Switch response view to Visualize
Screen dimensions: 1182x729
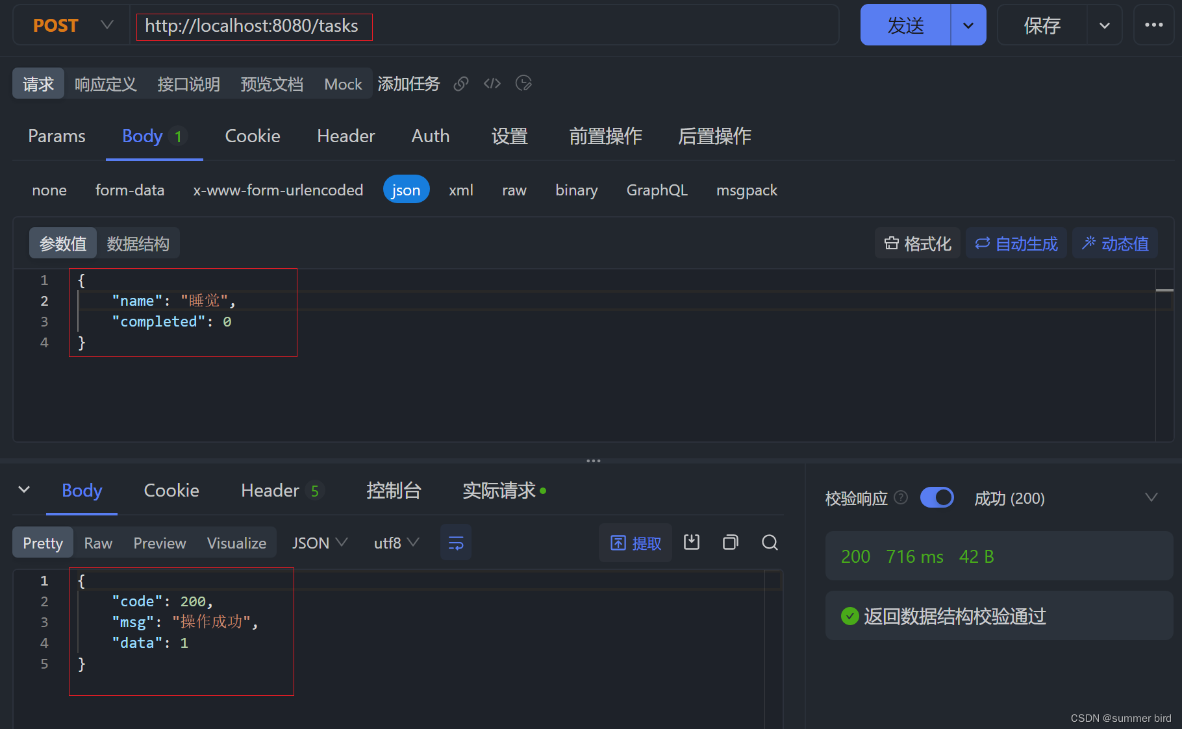pos(237,543)
